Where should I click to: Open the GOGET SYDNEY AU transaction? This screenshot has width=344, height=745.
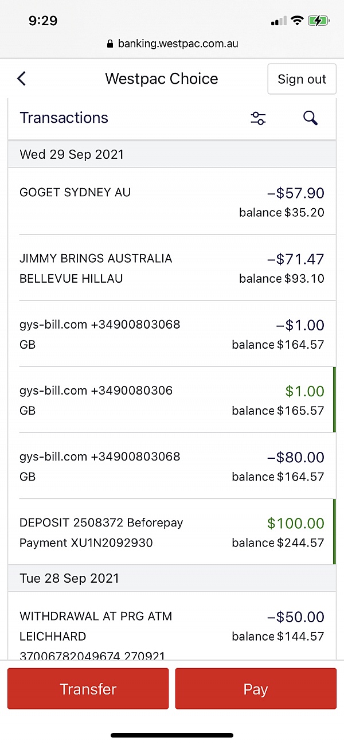pos(172,202)
